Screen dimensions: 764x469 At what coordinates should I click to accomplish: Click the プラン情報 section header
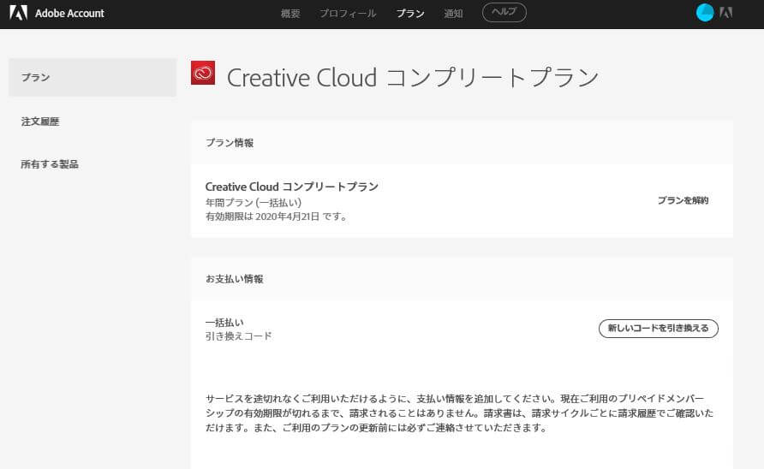pyautogui.click(x=230, y=143)
